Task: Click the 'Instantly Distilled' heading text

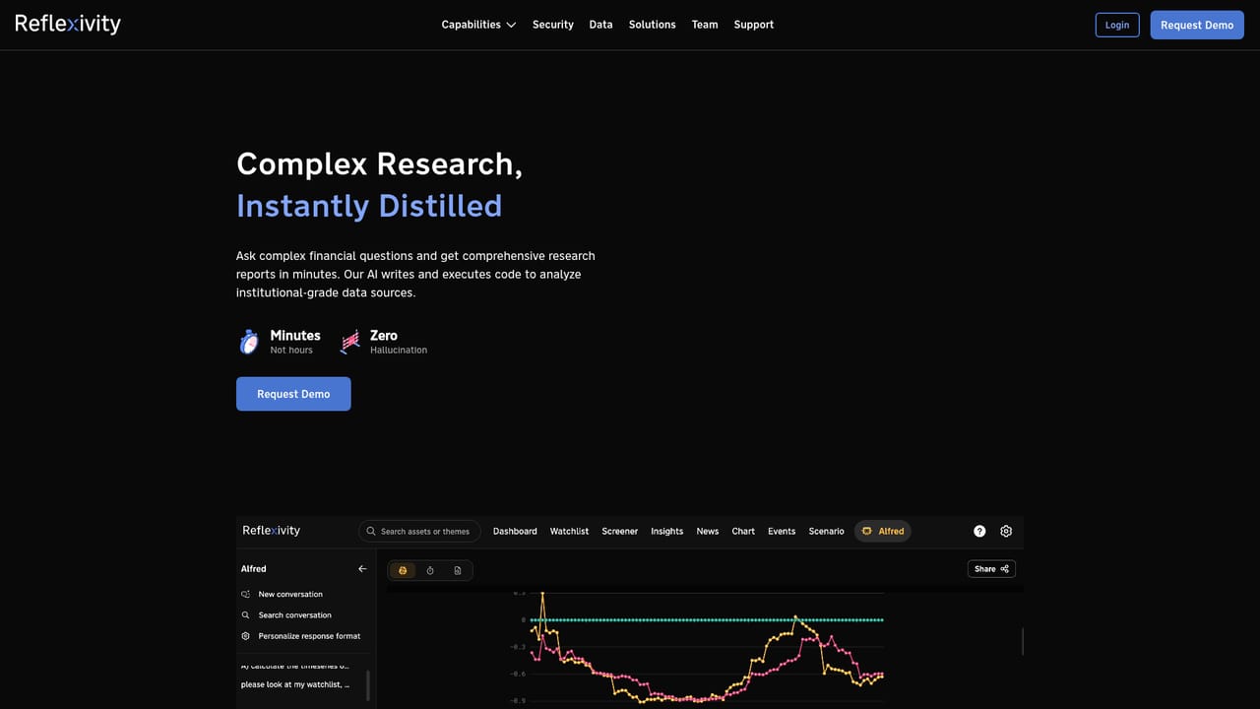Action: tap(369, 206)
